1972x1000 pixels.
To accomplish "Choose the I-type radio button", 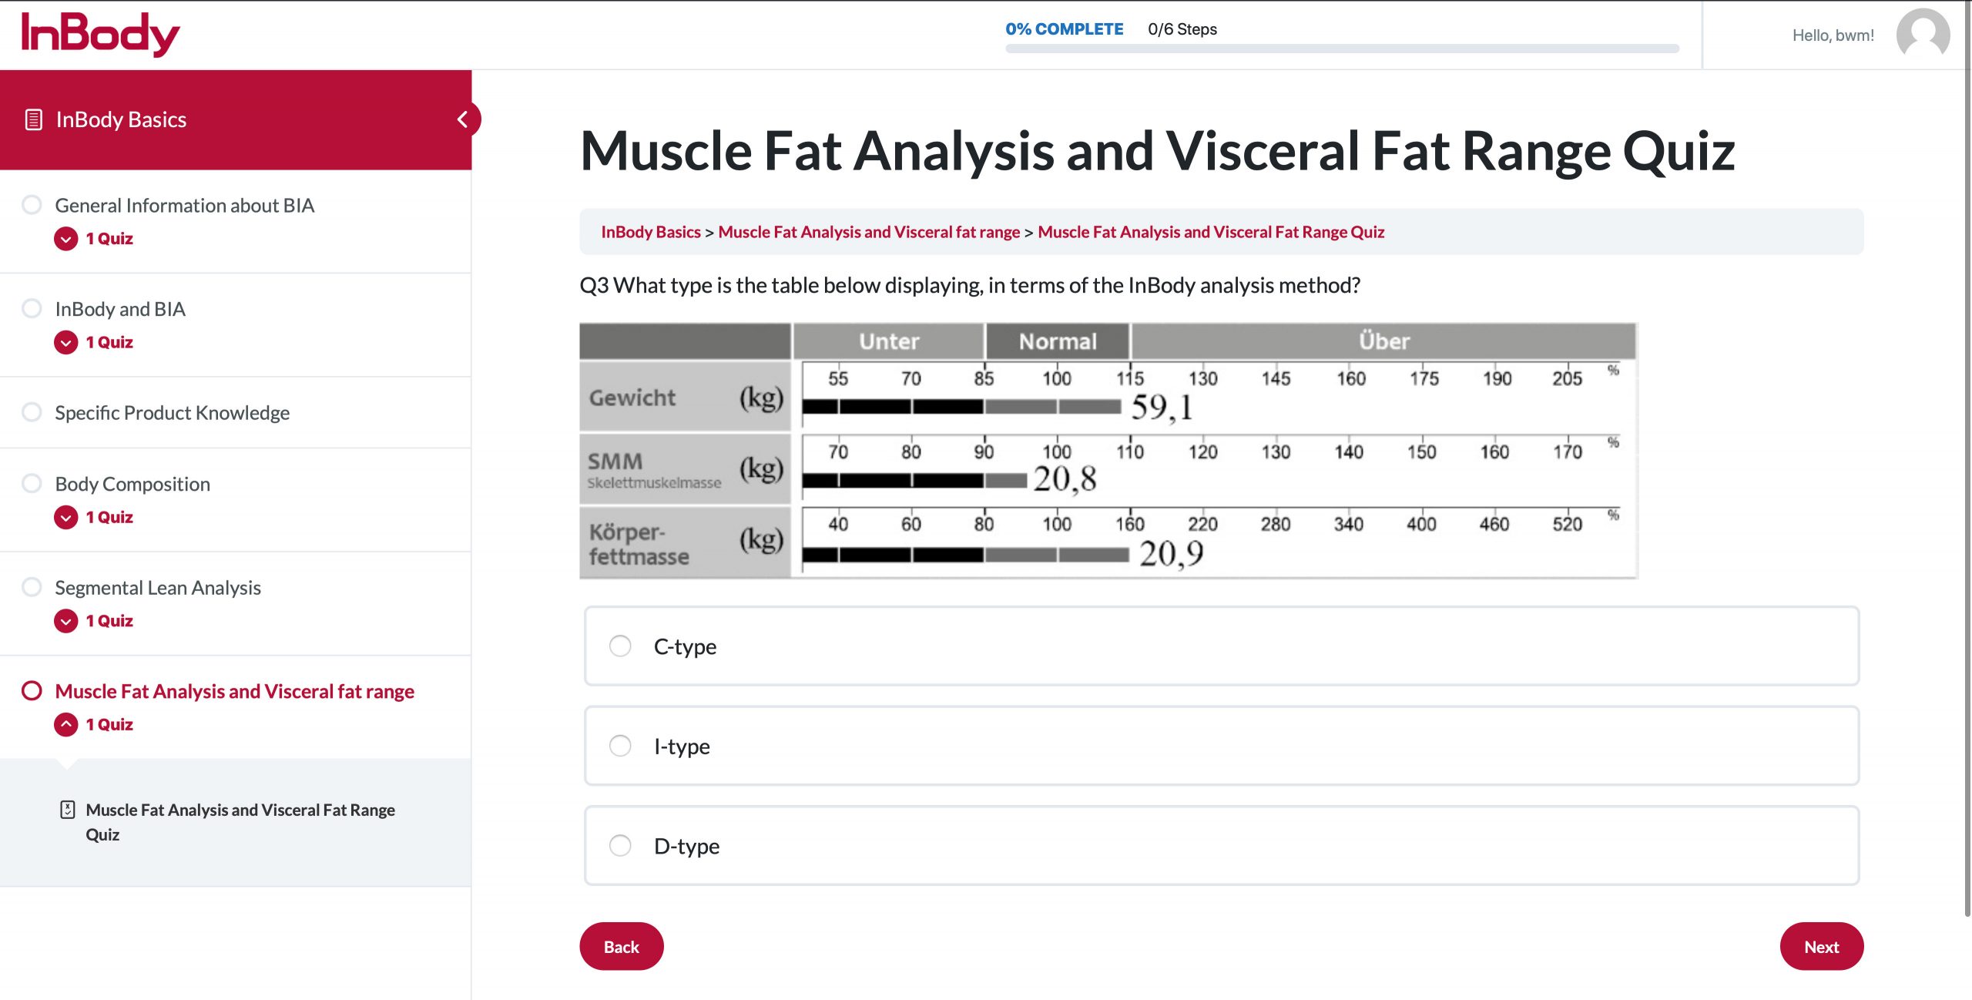I will point(620,746).
